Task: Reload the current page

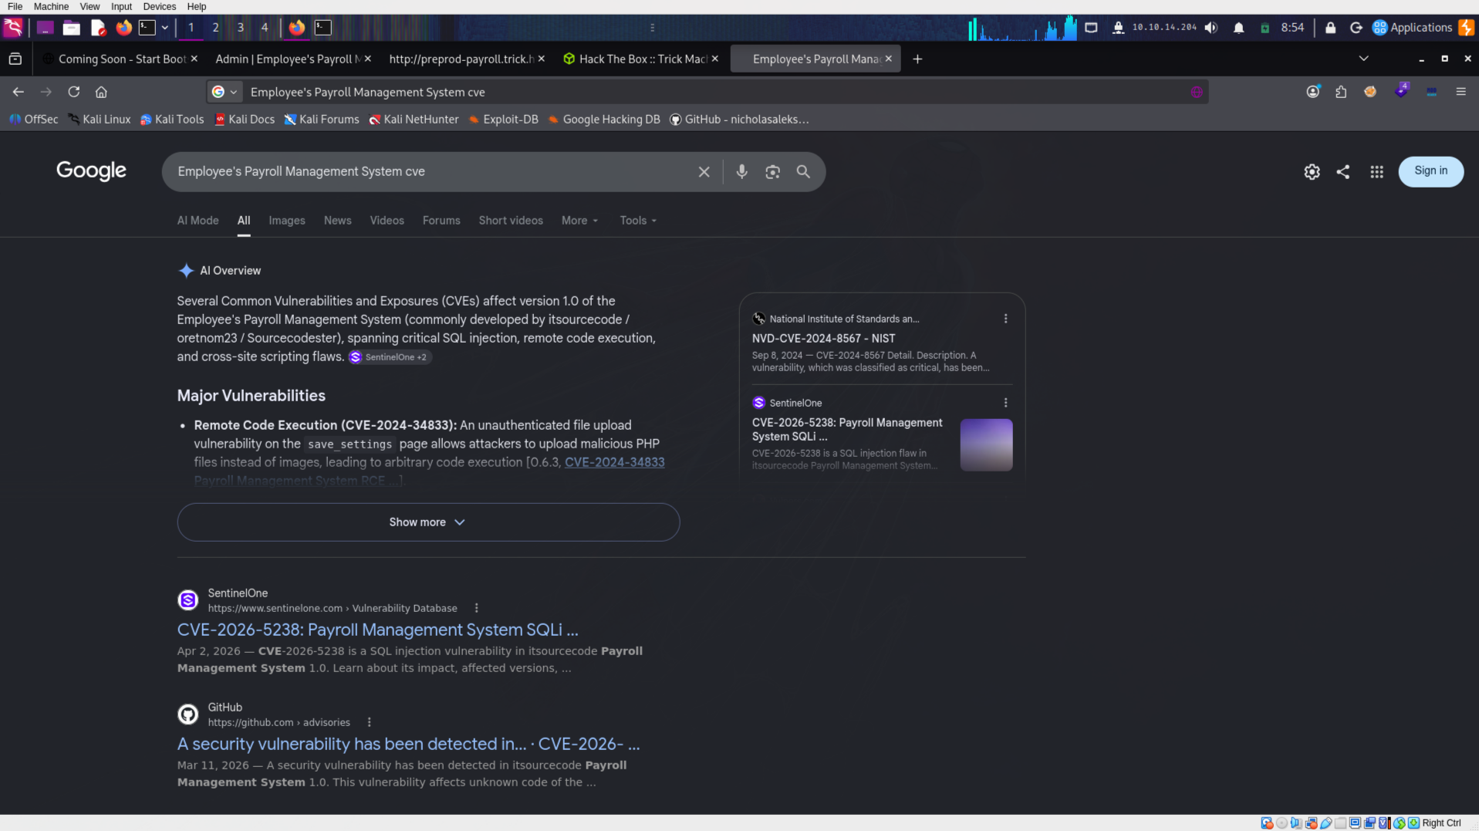Action: point(73,92)
